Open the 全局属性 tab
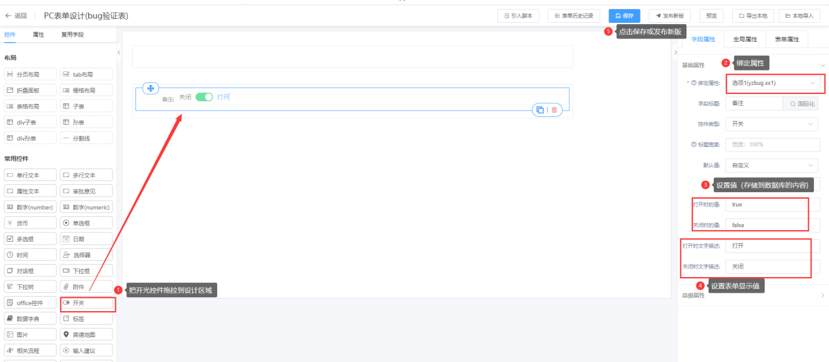This screenshot has height=362, width=829. coord(745,39)
